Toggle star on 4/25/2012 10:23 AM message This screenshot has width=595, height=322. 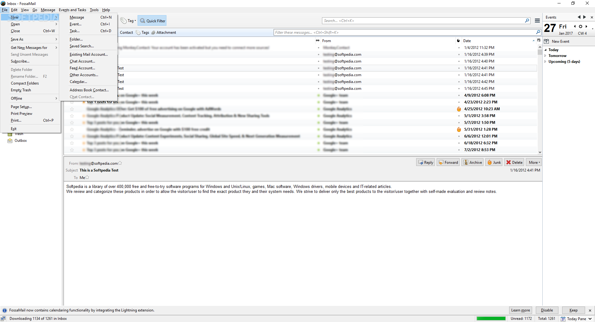(x=72, y=109)
